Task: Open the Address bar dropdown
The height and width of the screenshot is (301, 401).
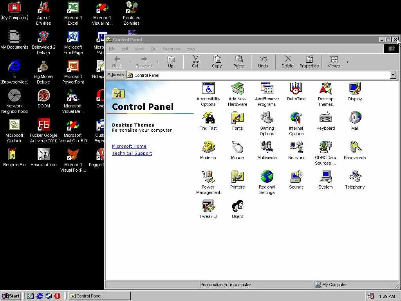Action: [393, 75]
